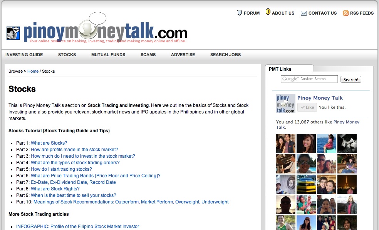Image resolution: width=379 pixels, height=230 pixels.
Task: Toggle the Facebook Like button
Action: click(x=307, y=107)
